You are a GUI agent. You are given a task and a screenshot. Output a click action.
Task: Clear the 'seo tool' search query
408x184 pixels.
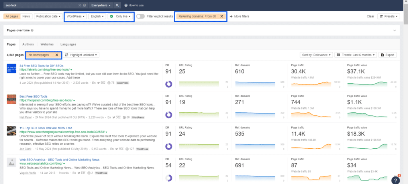tap(80, 5)
